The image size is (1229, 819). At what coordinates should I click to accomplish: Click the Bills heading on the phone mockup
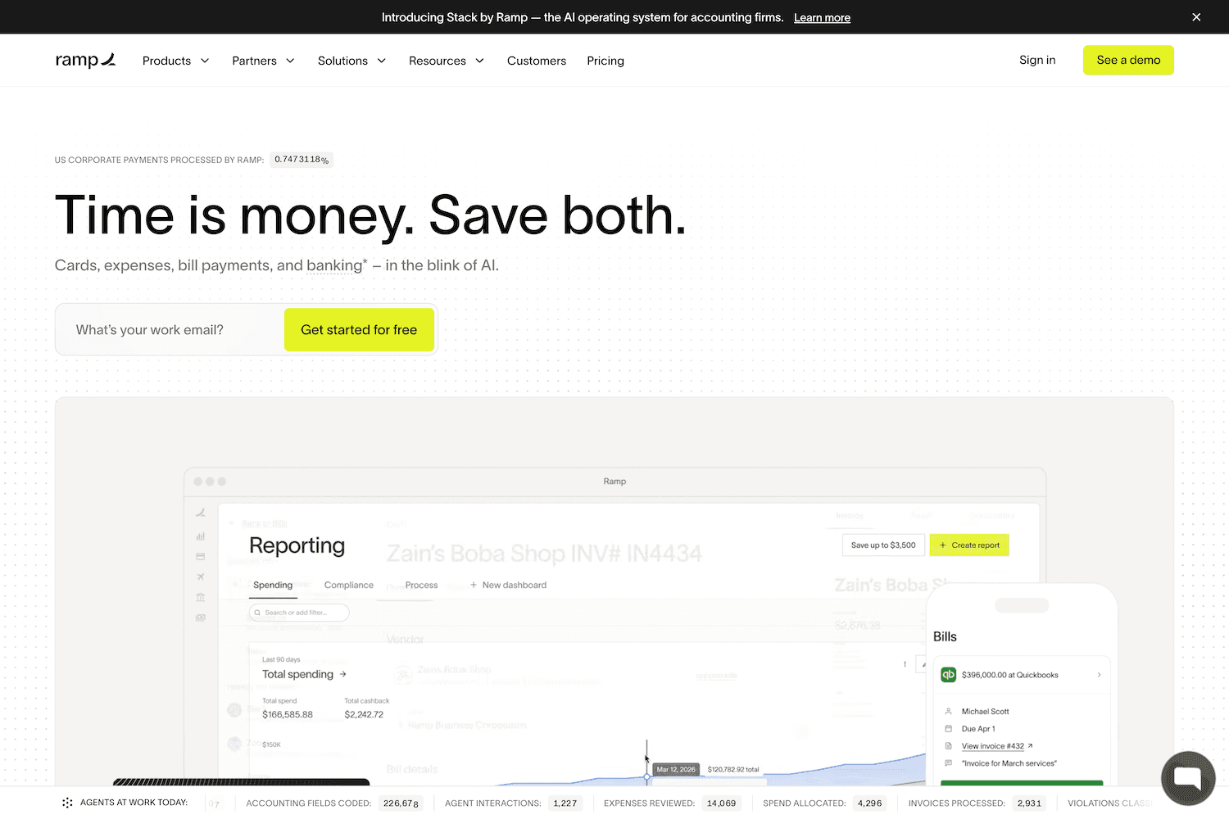point(945,636)
